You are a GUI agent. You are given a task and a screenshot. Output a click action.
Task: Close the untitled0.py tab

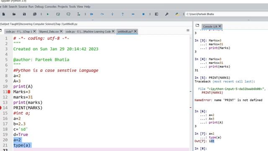135,31
